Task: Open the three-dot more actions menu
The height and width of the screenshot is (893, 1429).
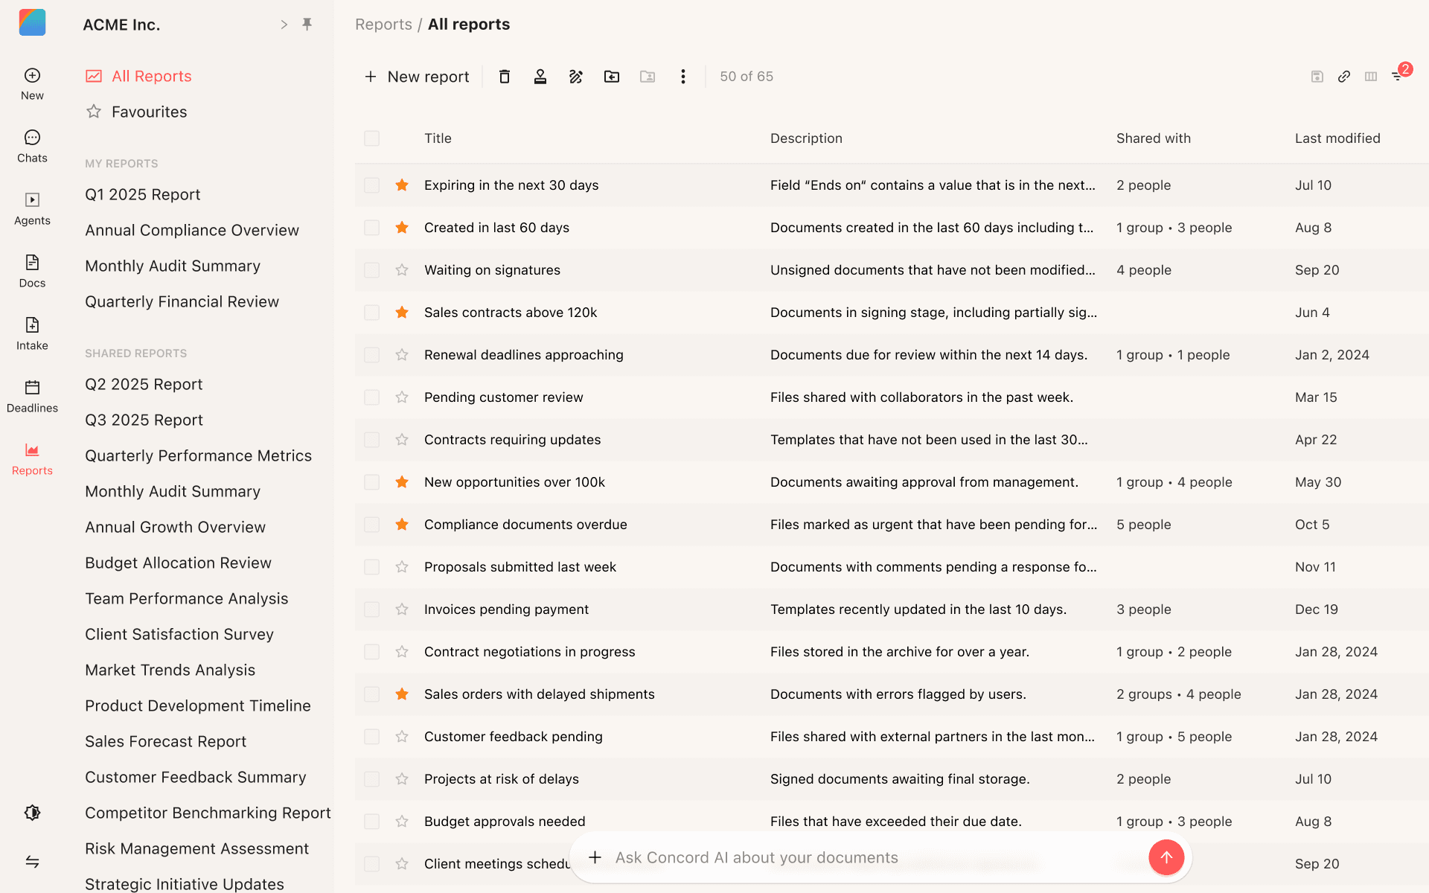Action: pyautogui.click(x=682, y=77)
